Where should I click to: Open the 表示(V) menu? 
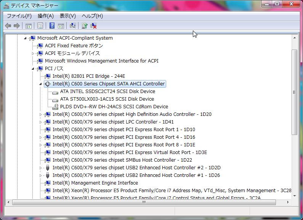click(x=67, y=16)
